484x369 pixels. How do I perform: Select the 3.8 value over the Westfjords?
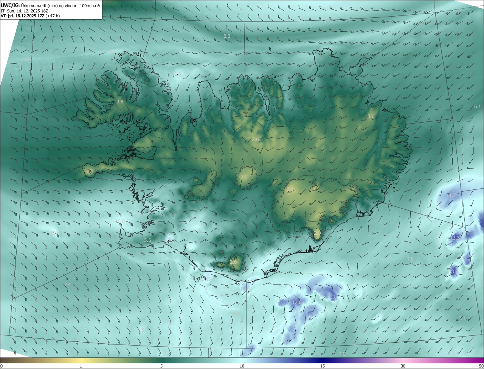pos(120,102)
